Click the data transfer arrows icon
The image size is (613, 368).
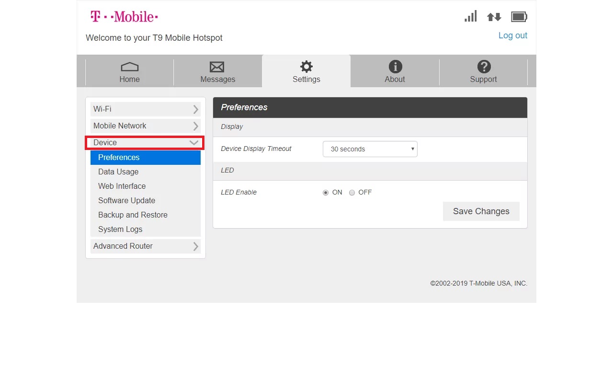(x=494, y=17)
